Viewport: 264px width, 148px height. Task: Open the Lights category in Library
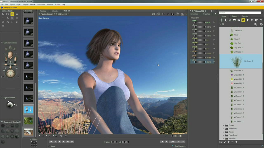(247, 20)
